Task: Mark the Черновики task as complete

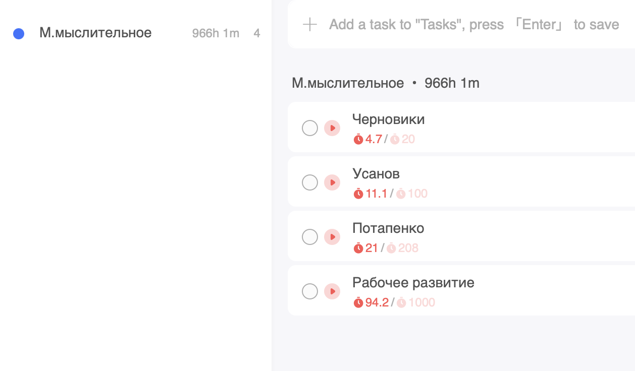Action: point(310,128)
